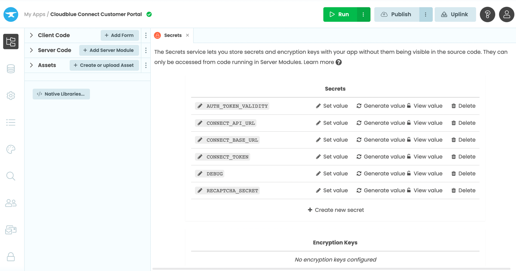Delete the CONNECT_API_URL secret
516x271 pixels.
click(x=463, y=123)
